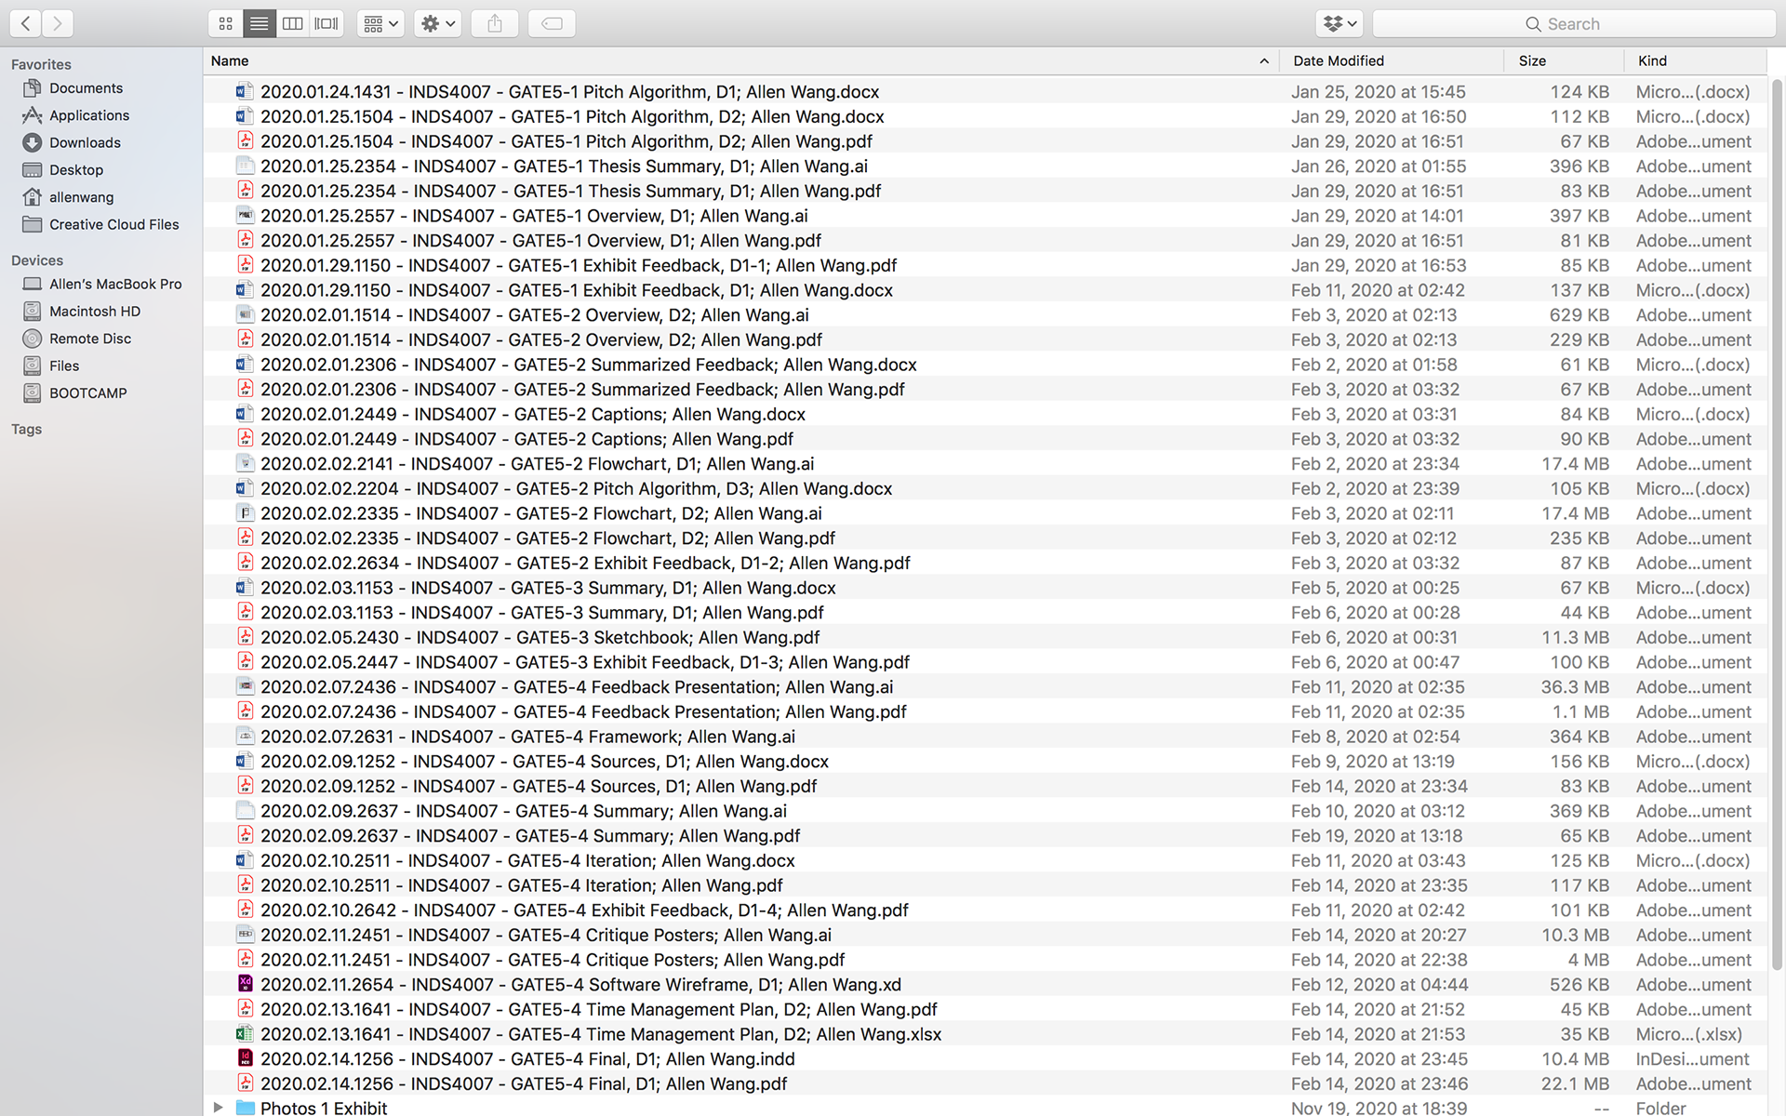The height and width of the screenshot is (1116, 1786).
Task: Click icon of GATE5-2 Overview D2 .ai file
Action: (x=245, y=314)
